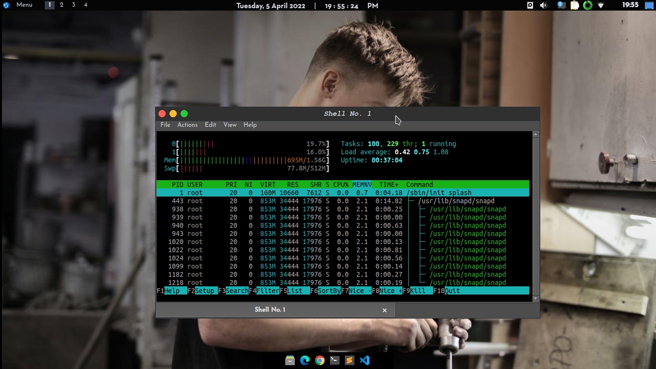Click the Uptime 00:37:04 value
Screen dimensions: 656x369
click(x=387, y=160)
